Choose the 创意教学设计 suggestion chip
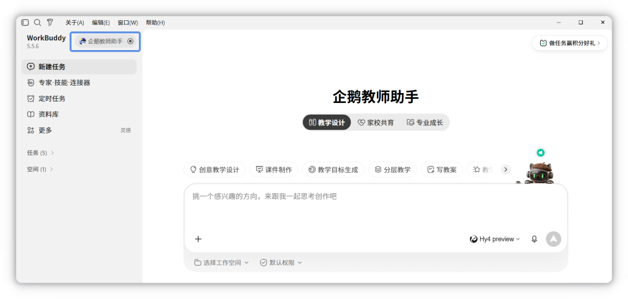 click(x=215, y=169)
